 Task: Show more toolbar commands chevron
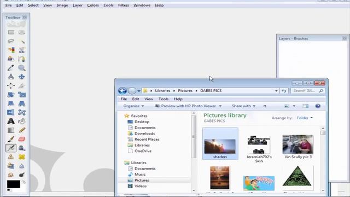point(265,106)
